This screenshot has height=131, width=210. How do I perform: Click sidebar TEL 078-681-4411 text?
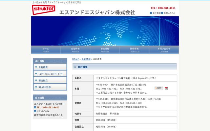coord(48,107)
